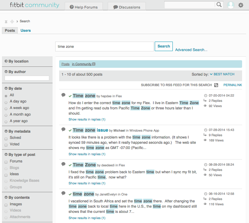Switch to the Users tab
This screenshot has width=249, height=223.
pos(26,30)
